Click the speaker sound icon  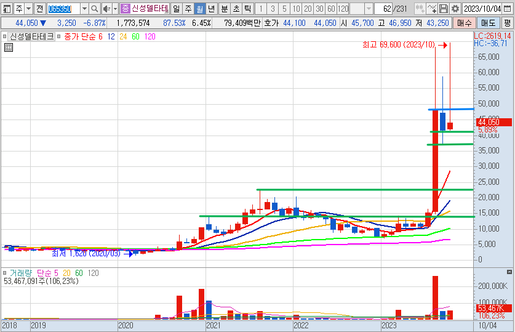point(106,9)
